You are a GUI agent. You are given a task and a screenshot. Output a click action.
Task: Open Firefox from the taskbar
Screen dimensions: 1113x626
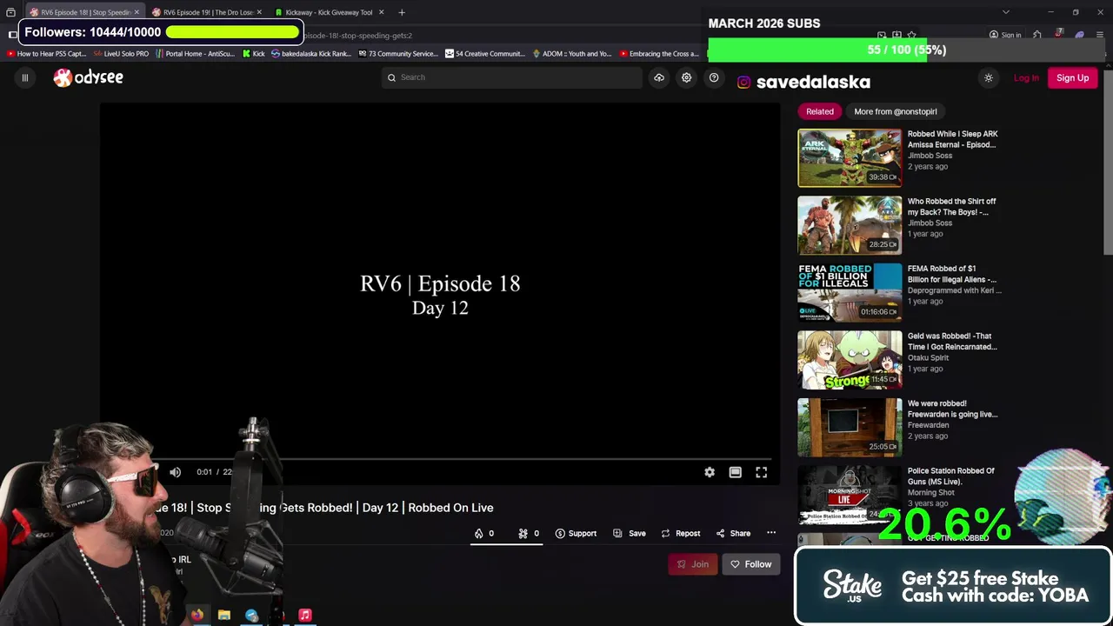pyautogui.click(x=197, y=615)
